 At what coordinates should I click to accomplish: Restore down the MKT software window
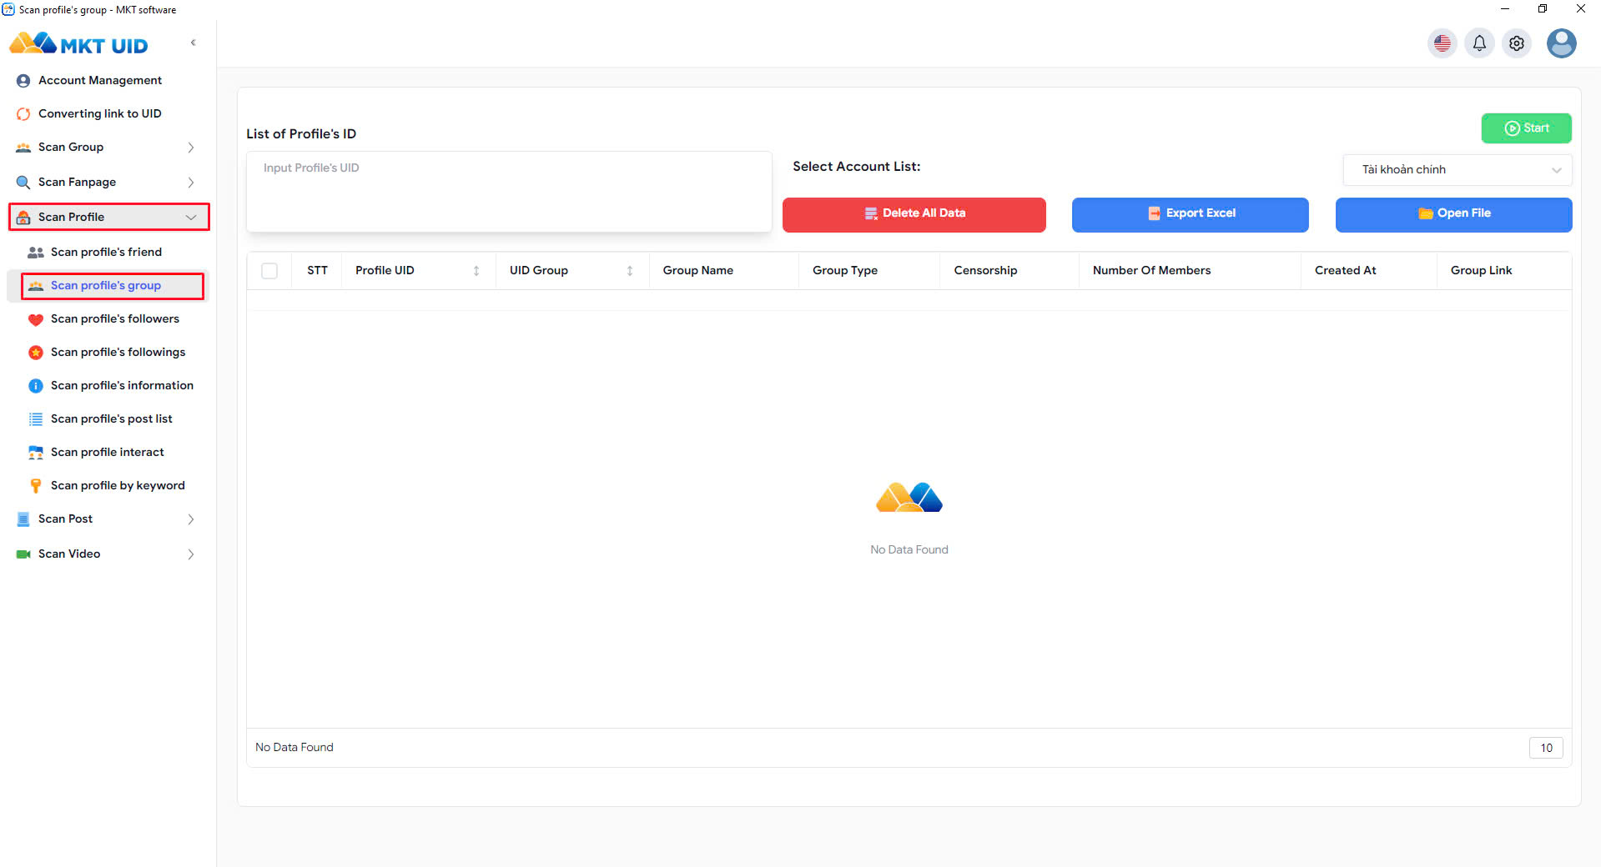tap(1543, 9)
